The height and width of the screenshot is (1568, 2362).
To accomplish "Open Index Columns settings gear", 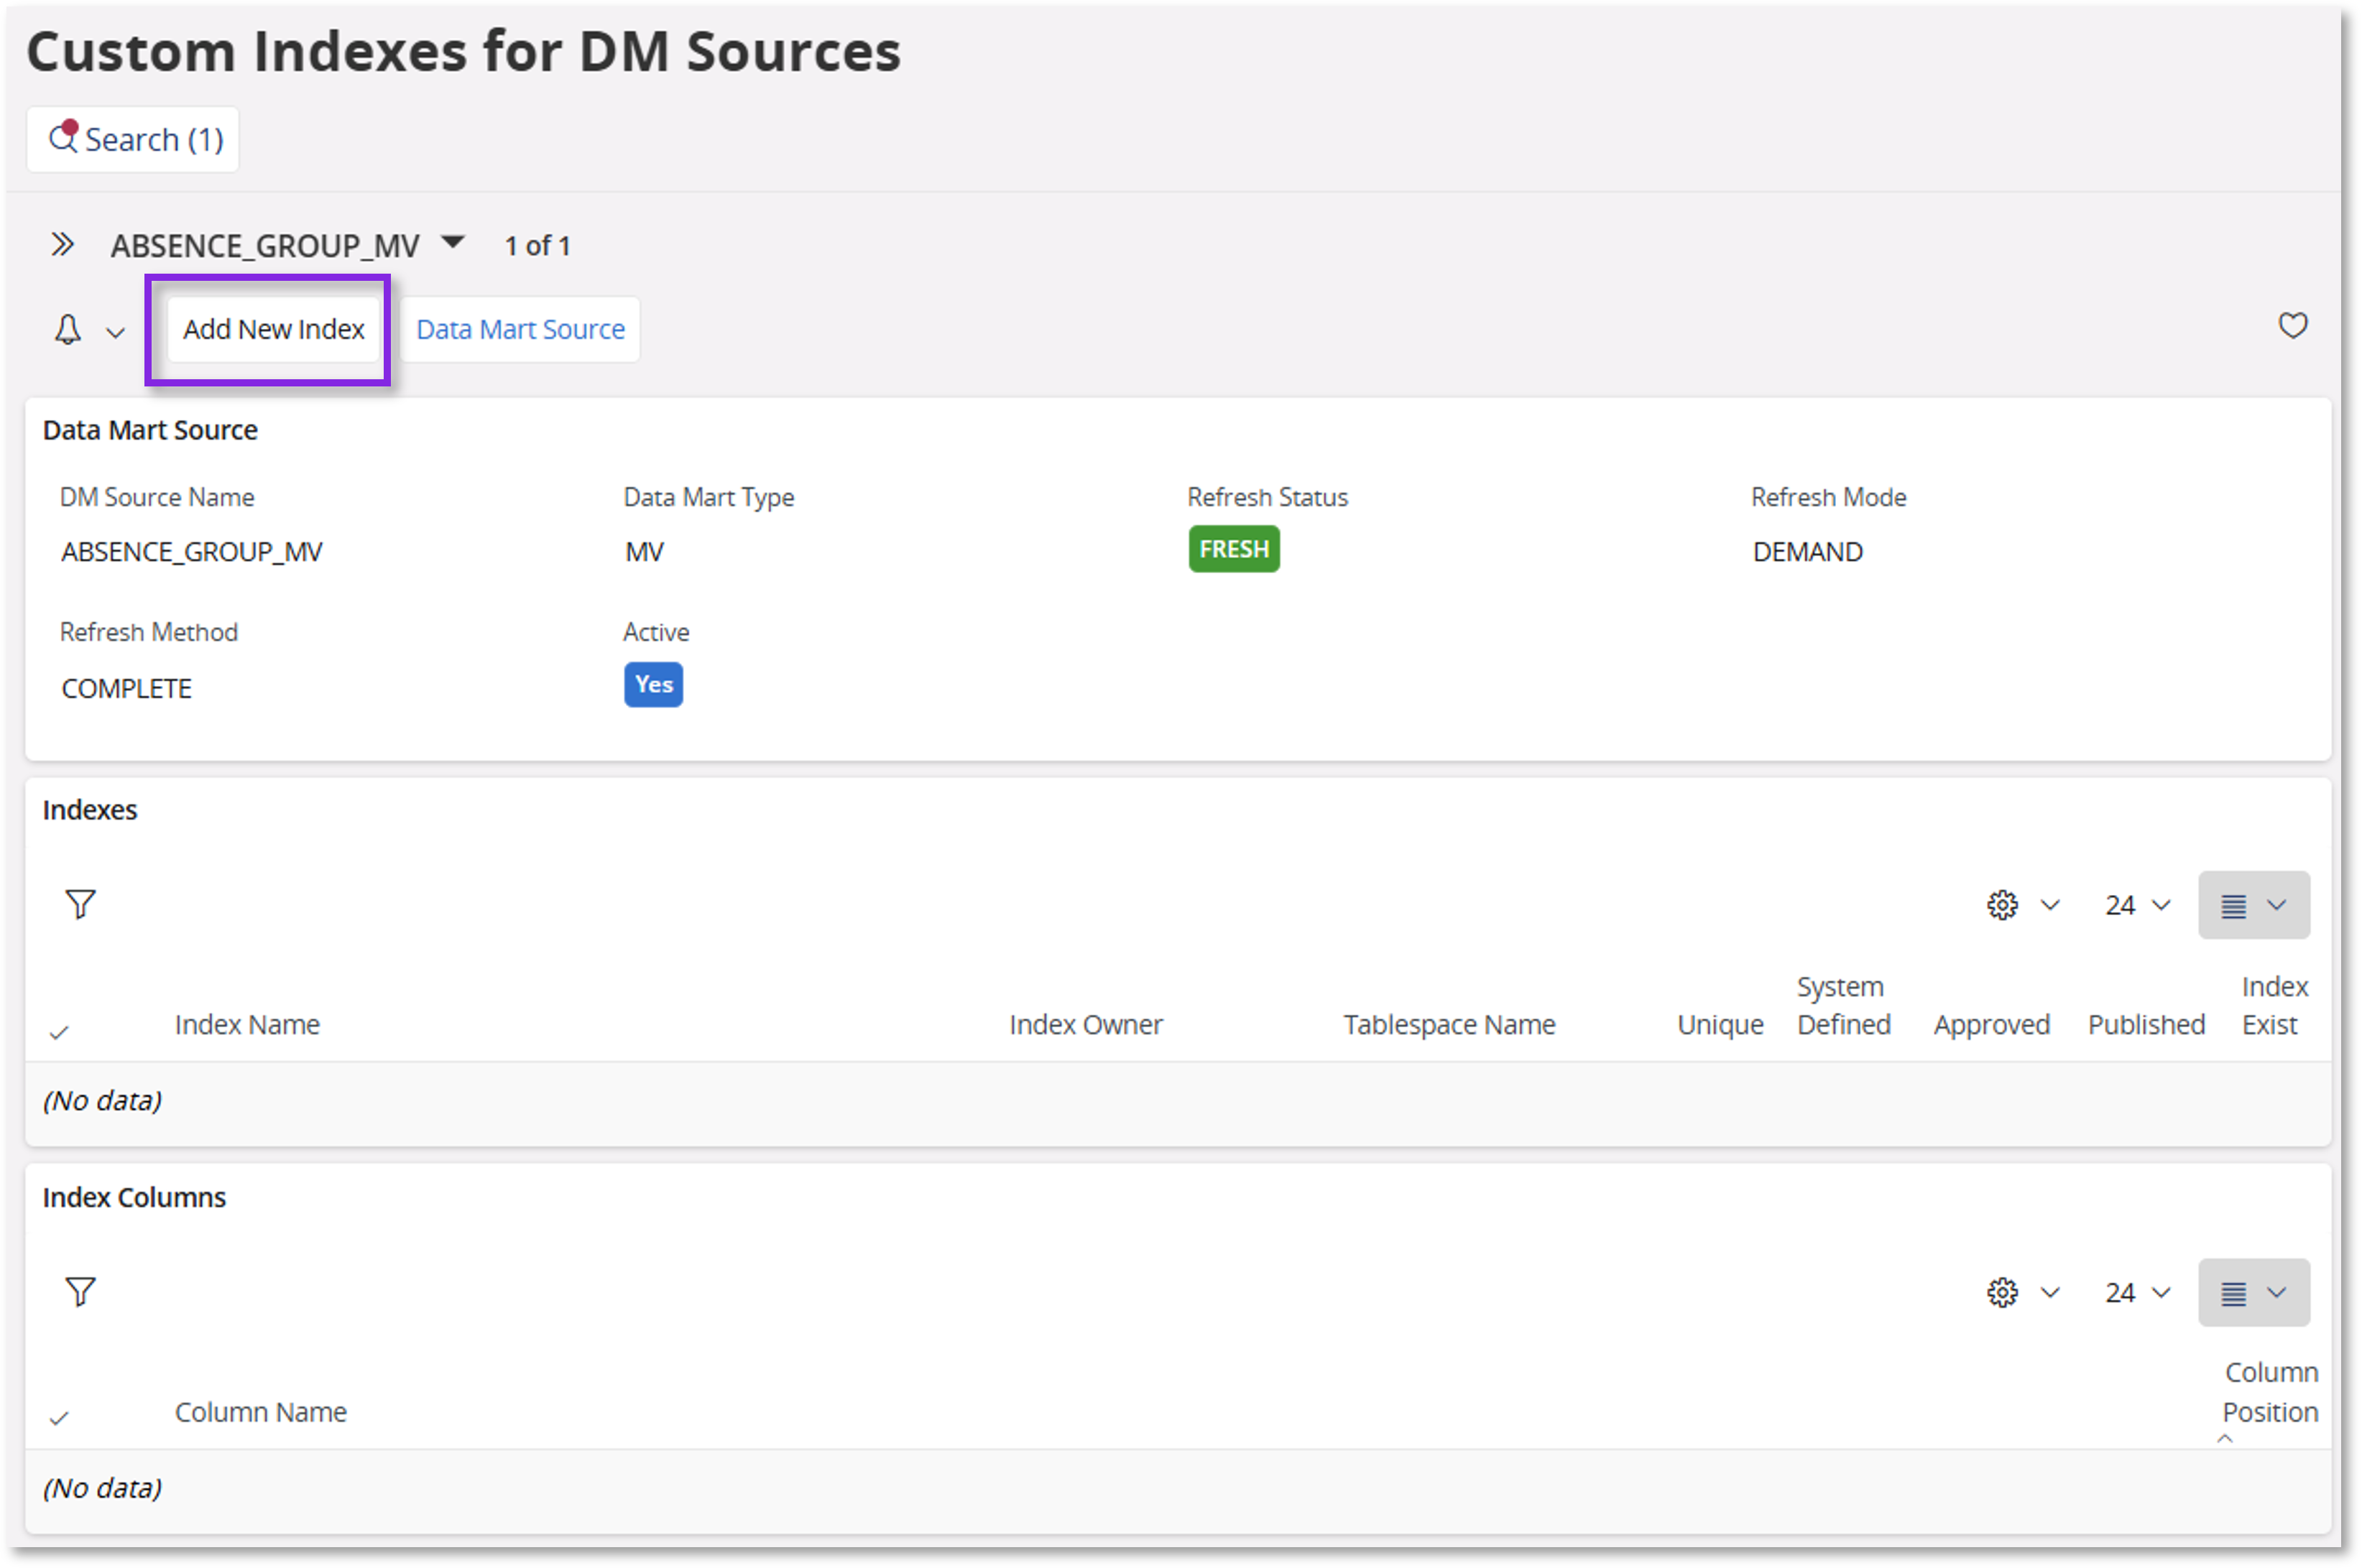I will pyautogui.click(x=2002, y=1293).
